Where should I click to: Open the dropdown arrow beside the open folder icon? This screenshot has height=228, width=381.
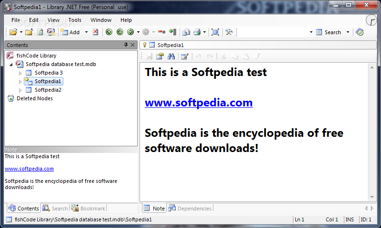pos(21,32)
